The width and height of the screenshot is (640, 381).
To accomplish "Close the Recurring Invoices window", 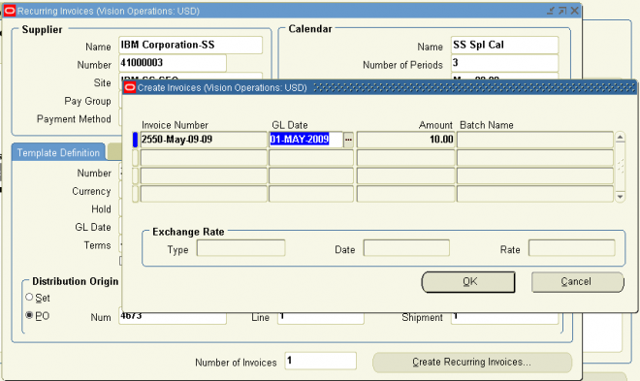I will point(574,11).
